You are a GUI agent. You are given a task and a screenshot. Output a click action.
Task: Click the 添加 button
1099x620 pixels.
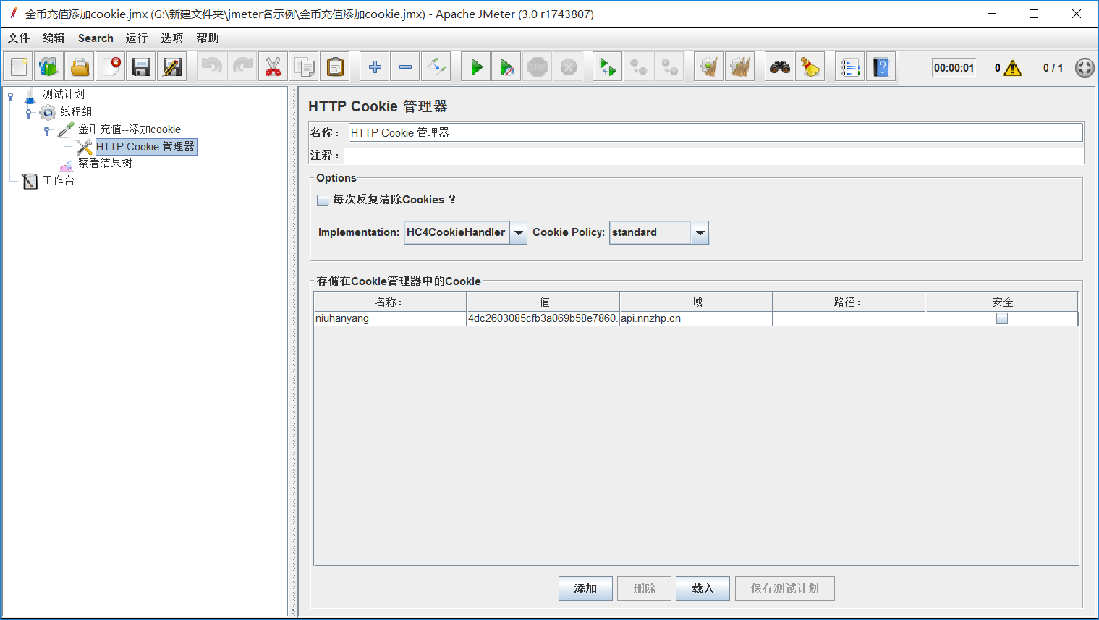point(585,588)
